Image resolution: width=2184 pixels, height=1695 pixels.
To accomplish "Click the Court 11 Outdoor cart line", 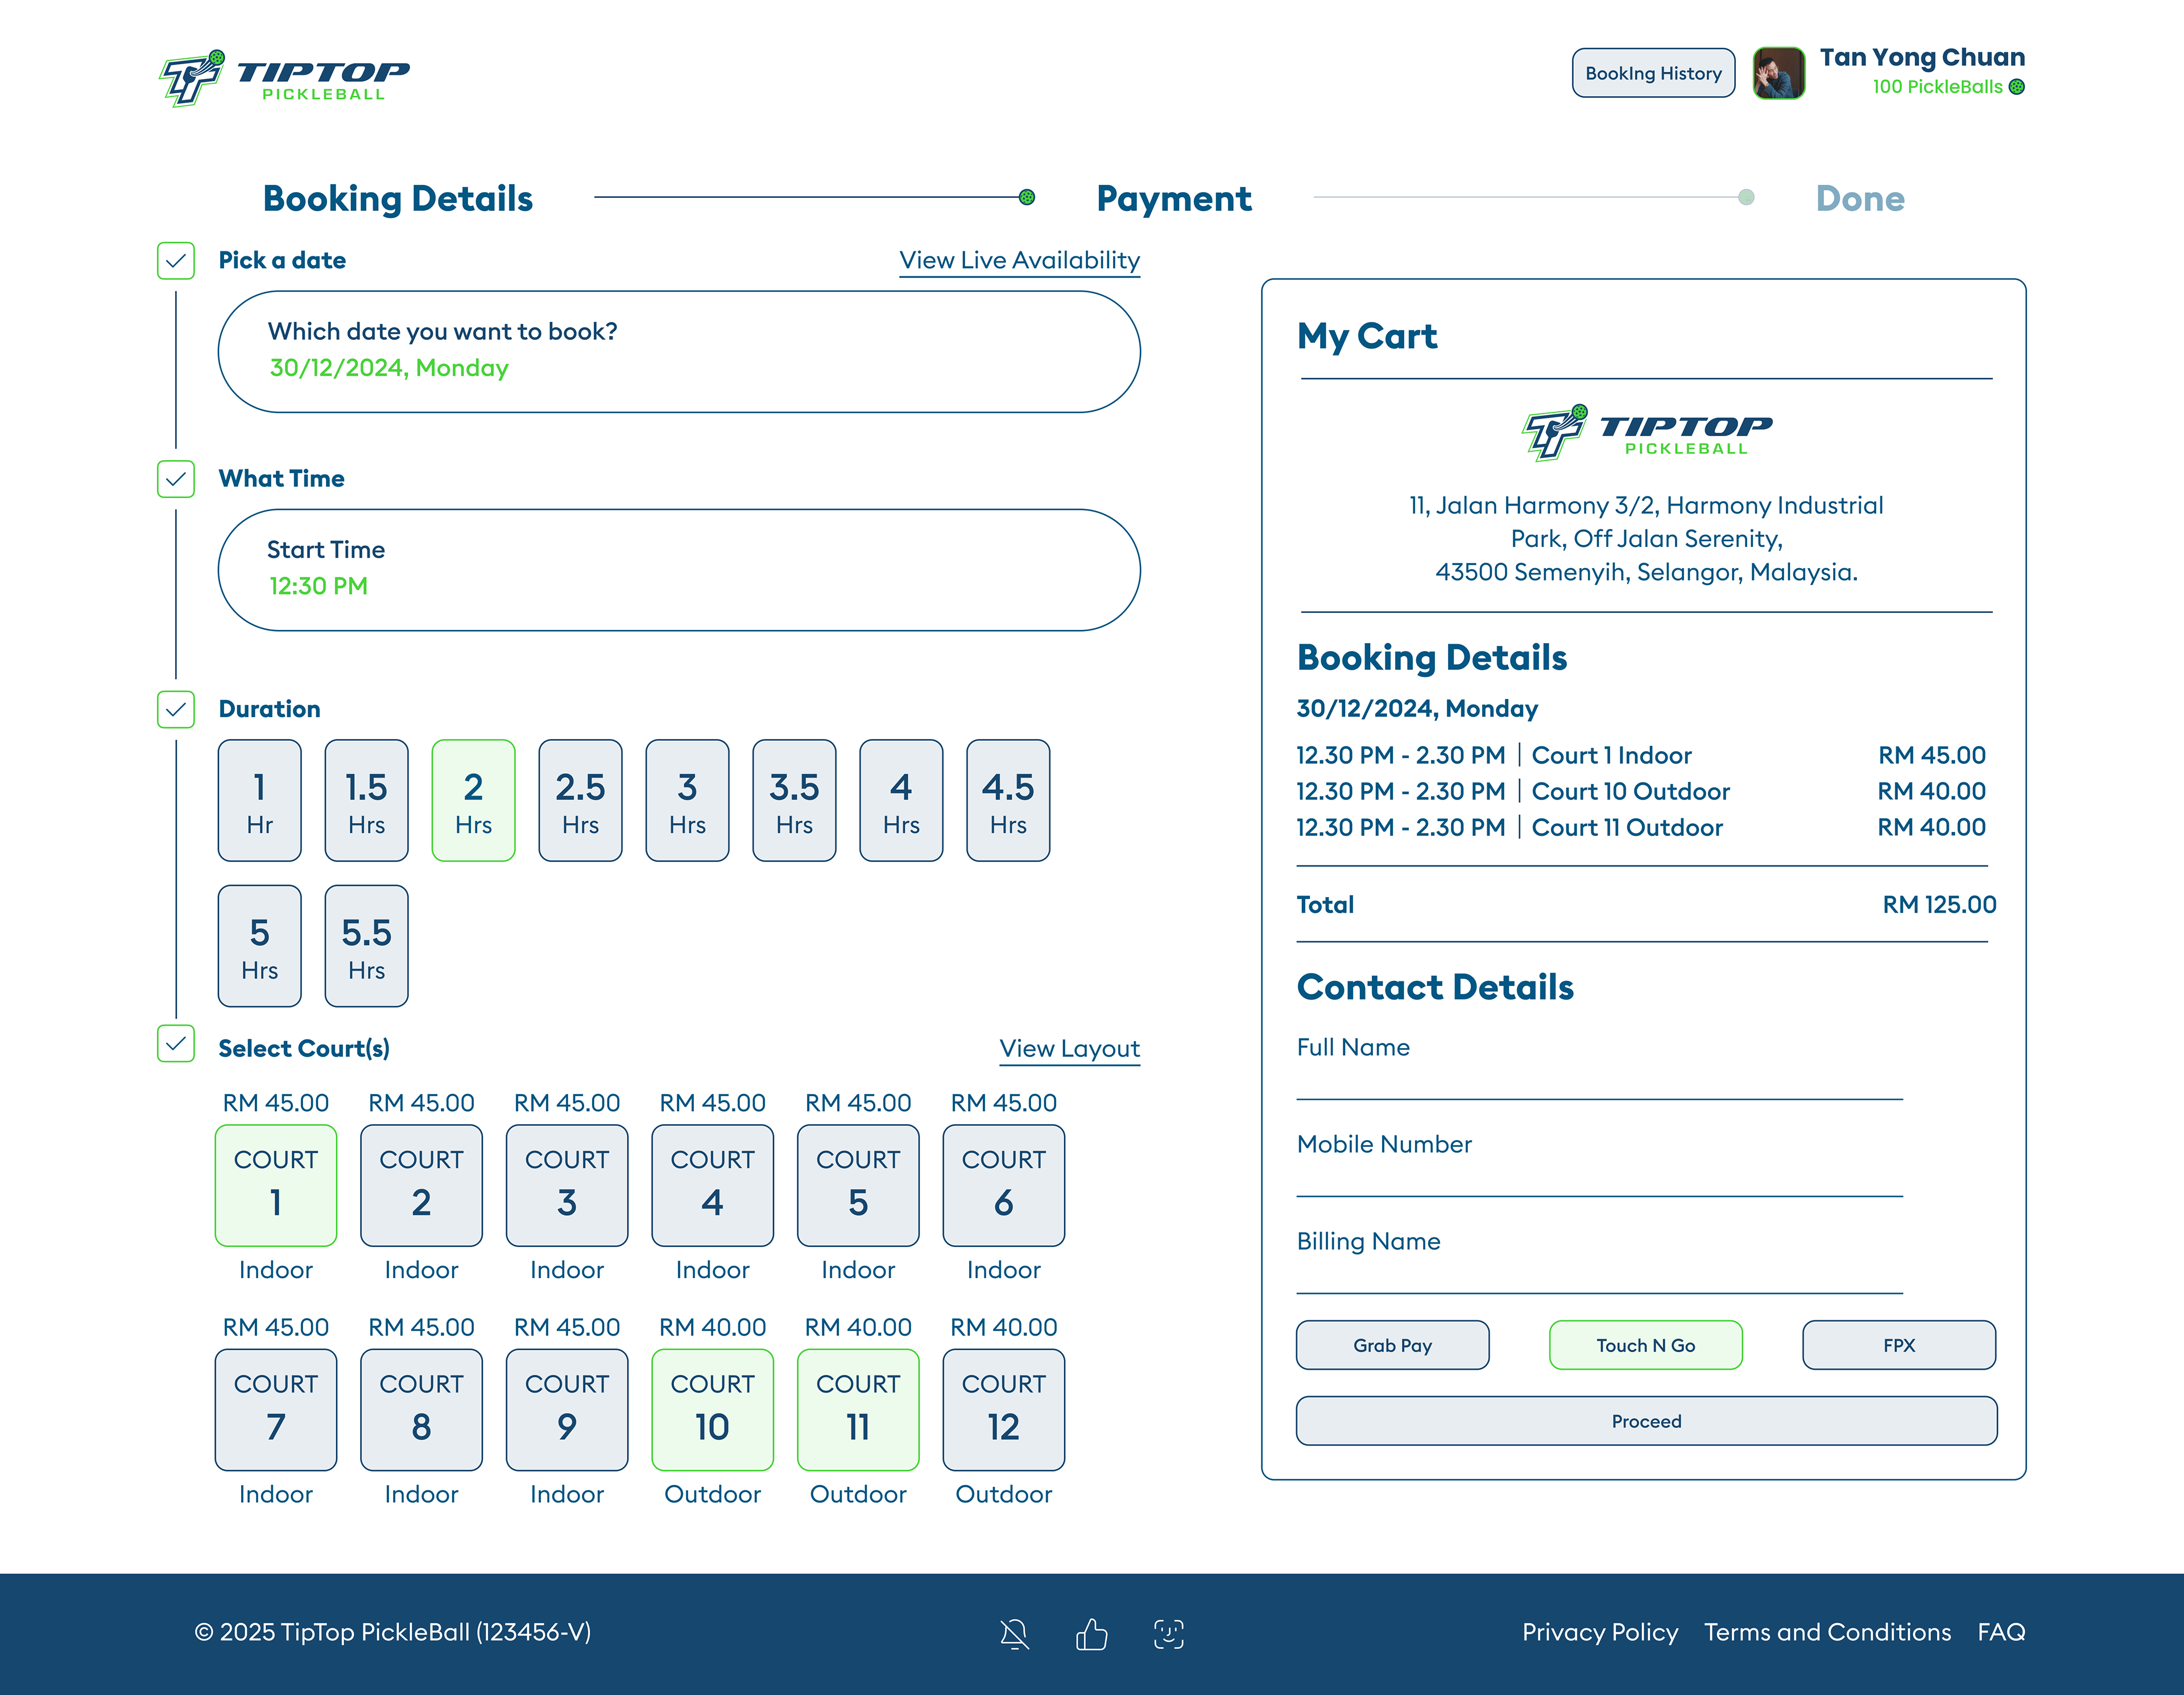I will 1641,827.
